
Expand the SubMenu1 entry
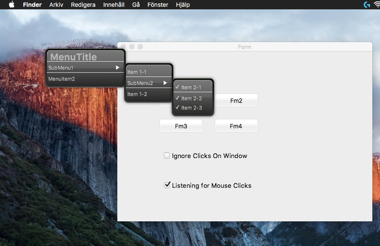coord(85,68)
